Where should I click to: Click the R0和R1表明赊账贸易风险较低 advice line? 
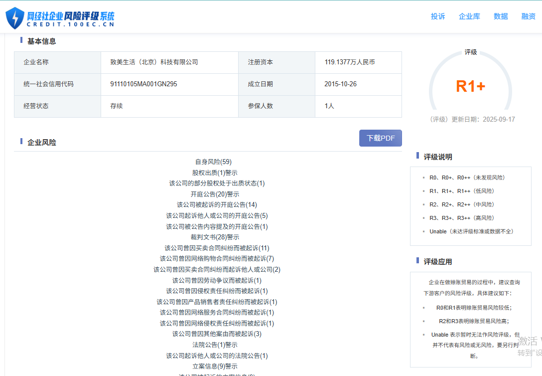coord(474,308)
